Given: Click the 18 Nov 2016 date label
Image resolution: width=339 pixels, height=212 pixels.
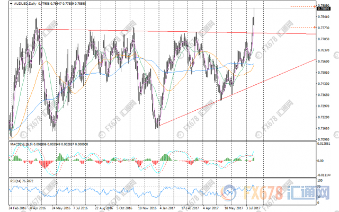Looking at the screenshot, I should click(146, 209).
